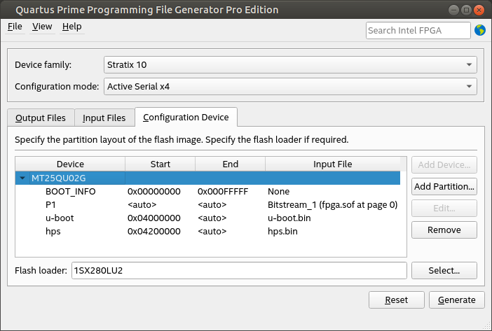Click the Generate button
The image size is (492, 331).
point(456,300)
